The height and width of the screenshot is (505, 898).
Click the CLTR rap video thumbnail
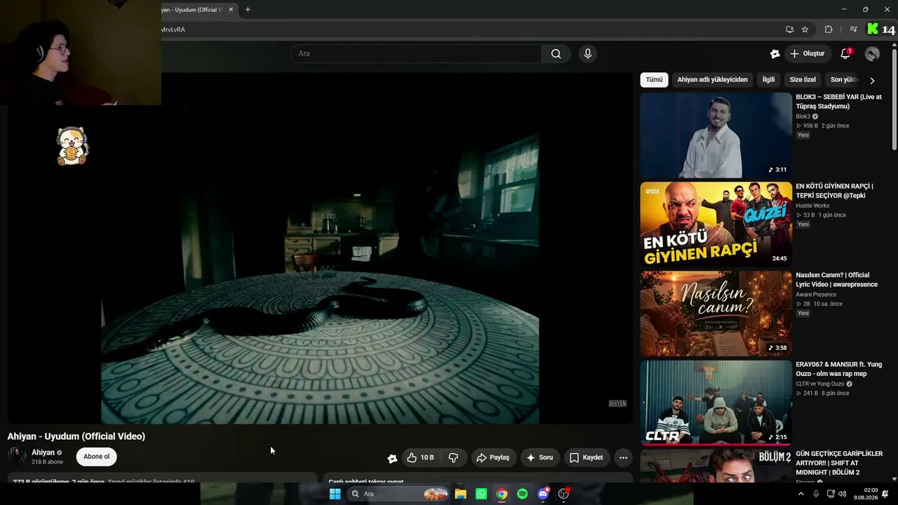point(716,403)
